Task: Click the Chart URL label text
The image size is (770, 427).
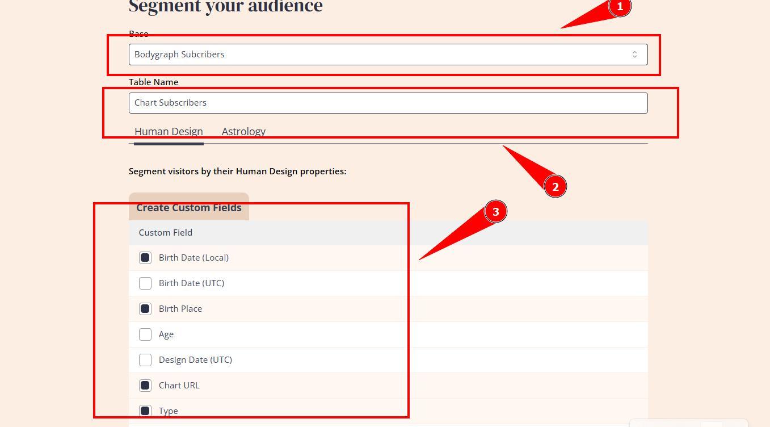Action: click(x=179, y=386)
